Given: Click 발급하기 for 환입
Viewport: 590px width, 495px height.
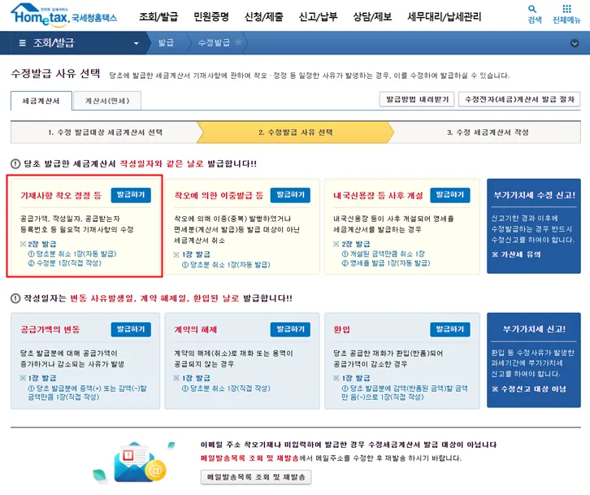Looking at the screenshot, I should 450,329.
